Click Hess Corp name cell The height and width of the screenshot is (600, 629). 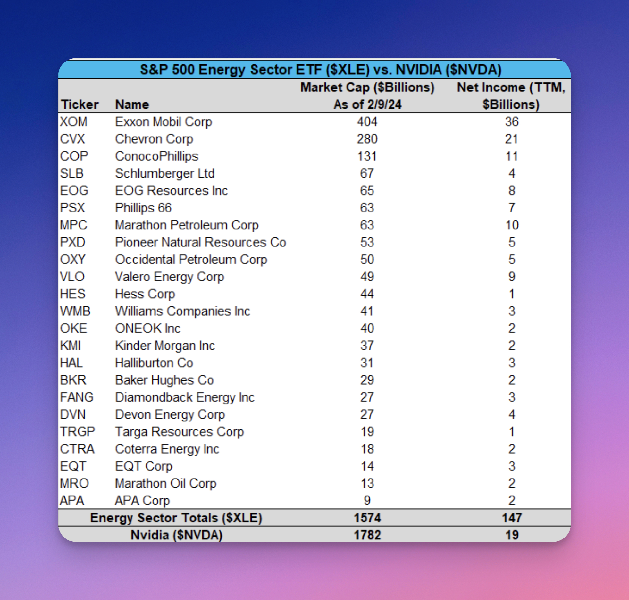point(145,294)
